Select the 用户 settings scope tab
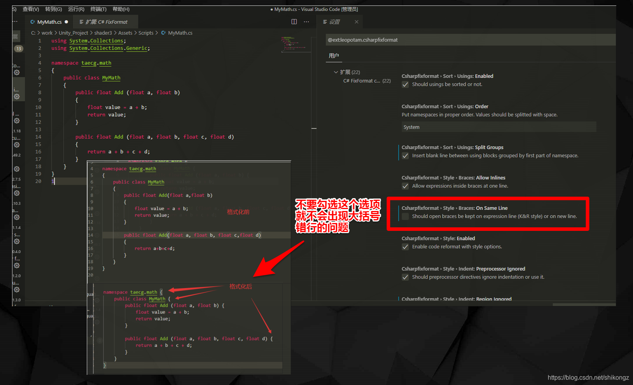This screenshot has width=633, height=385. coord(334,56)
